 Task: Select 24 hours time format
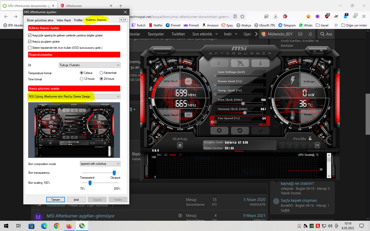click(x=101, y=79)
